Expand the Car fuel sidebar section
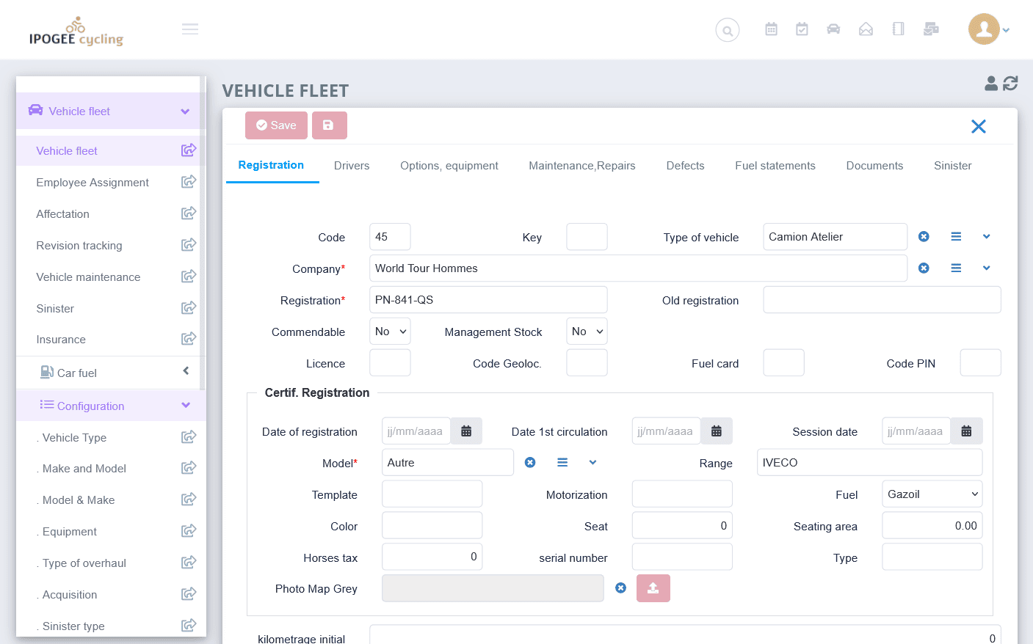Image resolution: width=1033 pixels, height=644 pixels. coord(186,371)
